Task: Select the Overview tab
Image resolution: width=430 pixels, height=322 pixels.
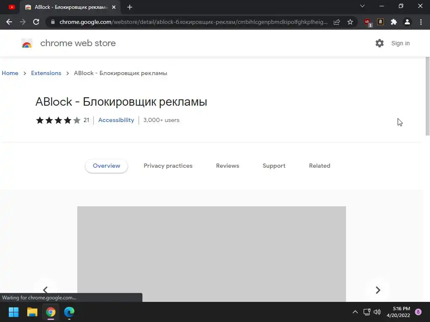Action: (106, 166)
